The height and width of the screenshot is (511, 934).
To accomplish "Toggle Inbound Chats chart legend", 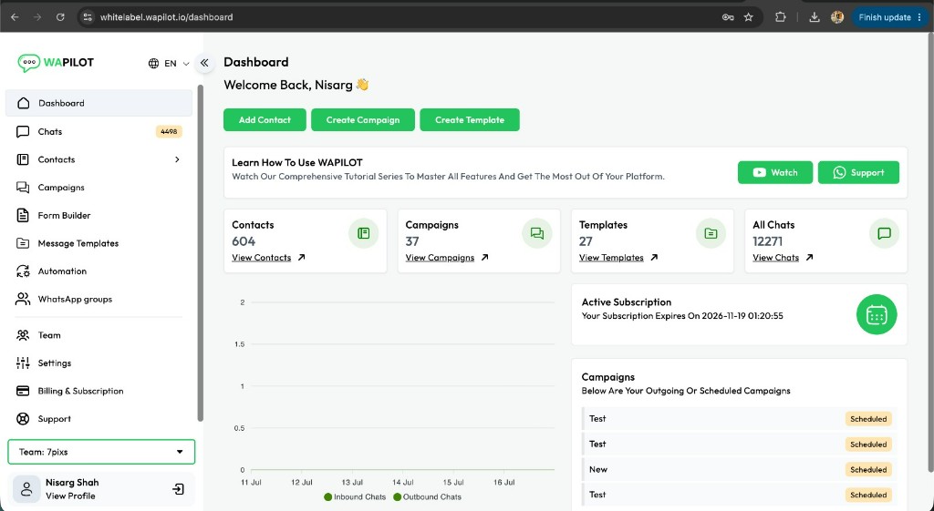I will tap(355, 496).
